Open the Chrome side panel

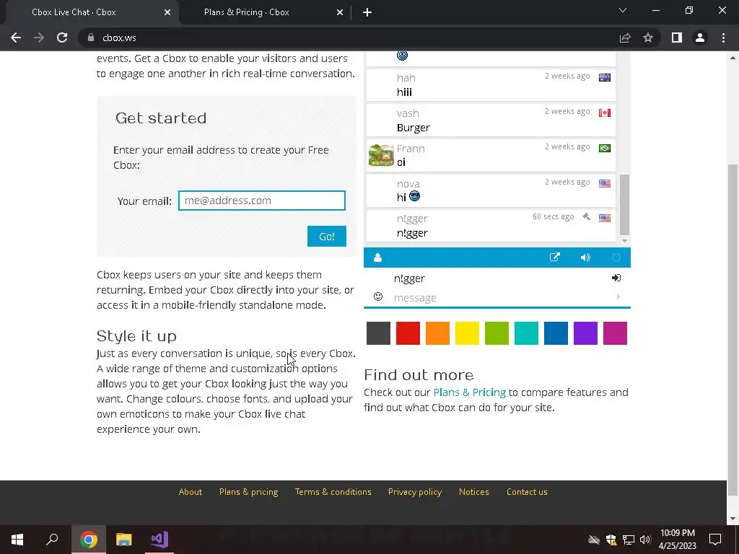click(x=677, y=38)
